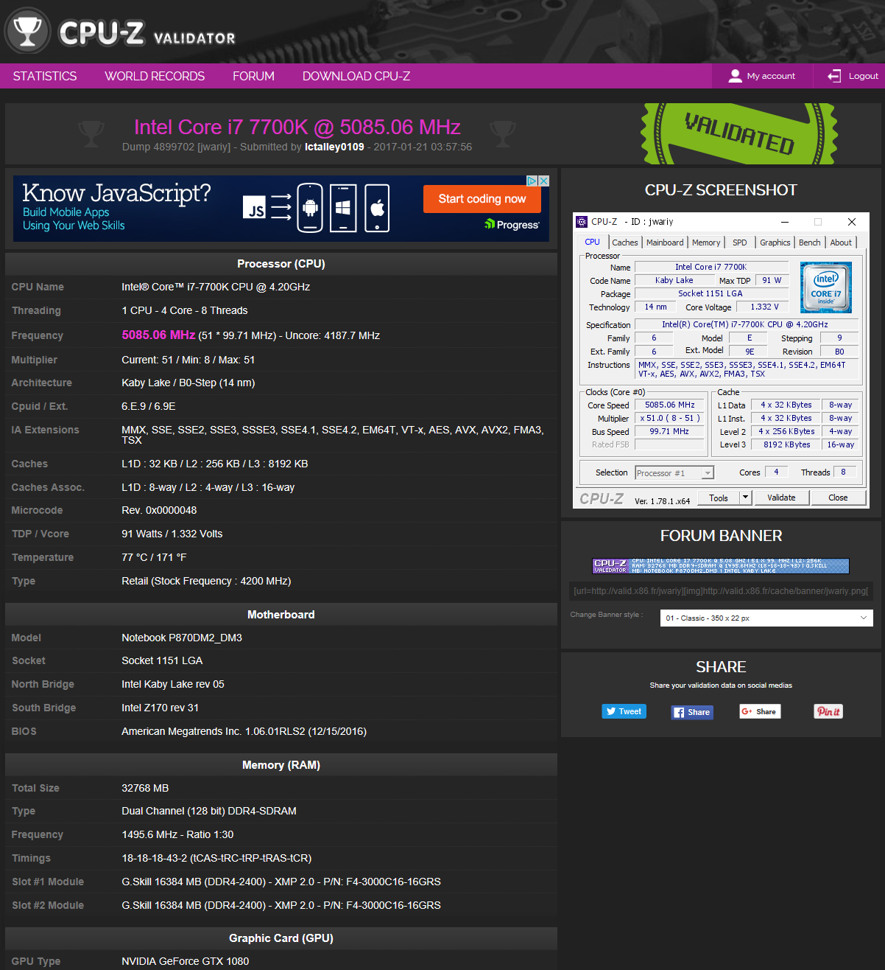Click the Temperature value 77 °C / 171 °F
Viewport: 885px width, 970px height.
click(x=154, y=557)
